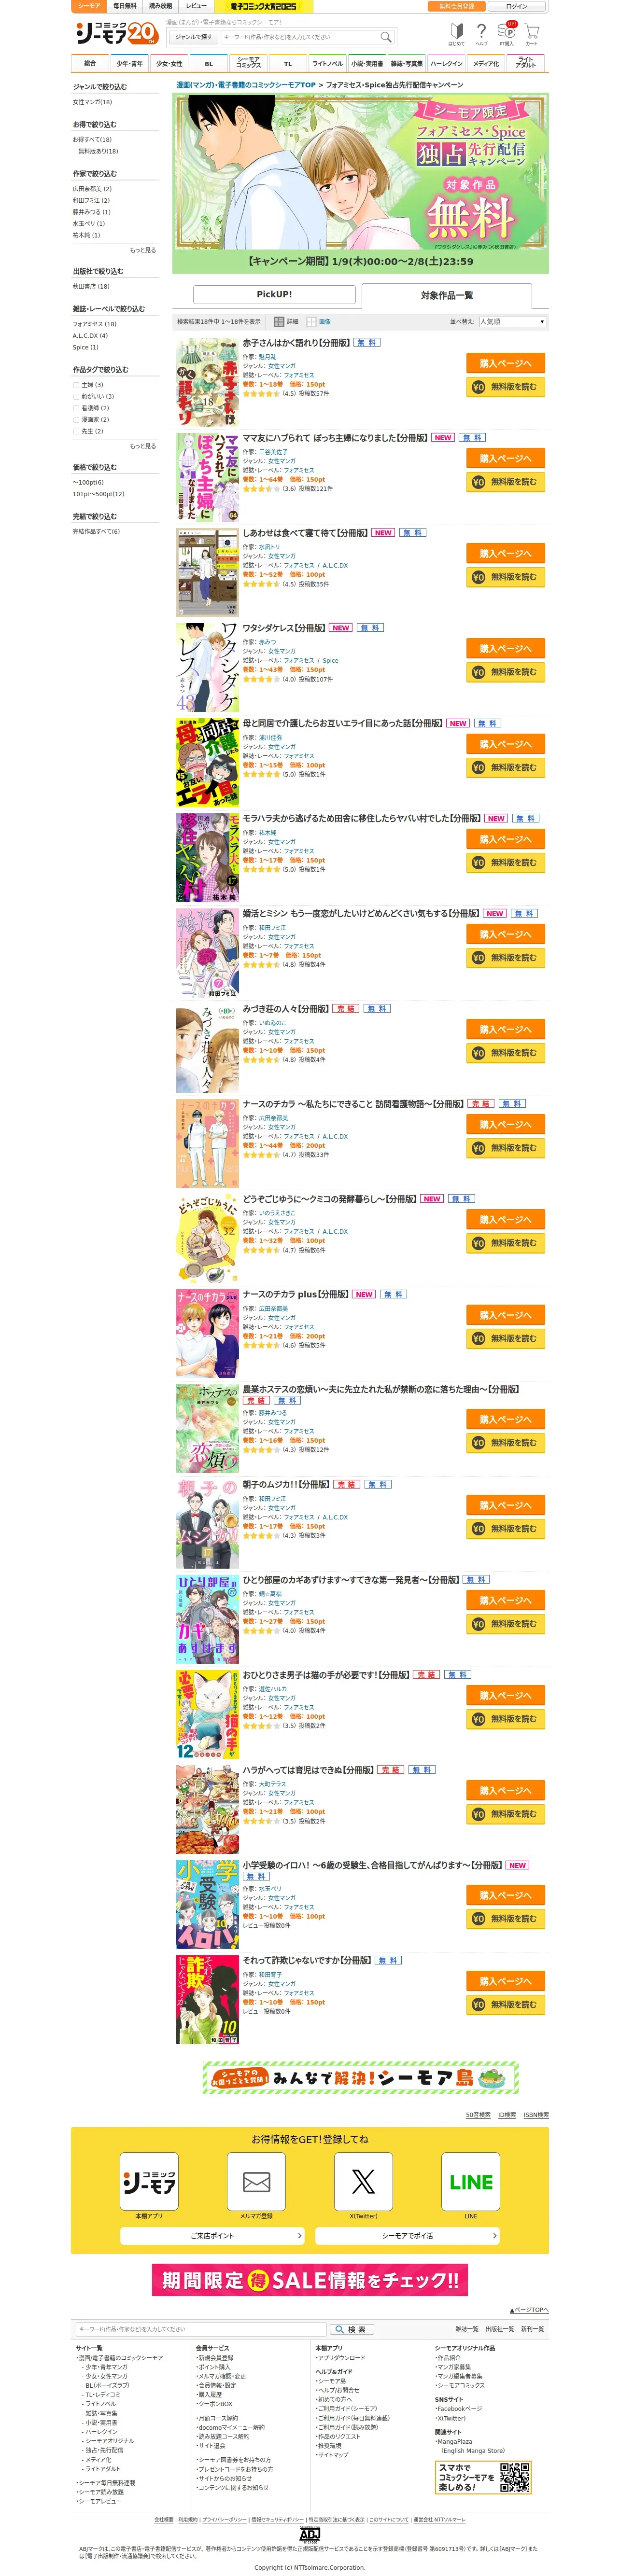The image size is (620, 2576).
Task: Open the X (Twitter) icon tile
Action: [x=363, y=2181]
